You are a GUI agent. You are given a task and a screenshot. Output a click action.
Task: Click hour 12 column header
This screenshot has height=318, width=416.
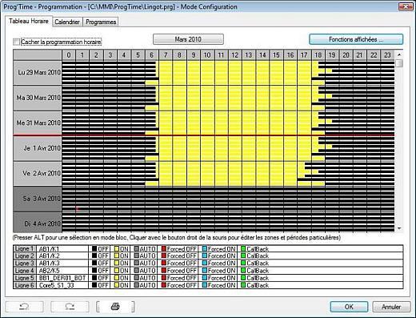(235, 55)
